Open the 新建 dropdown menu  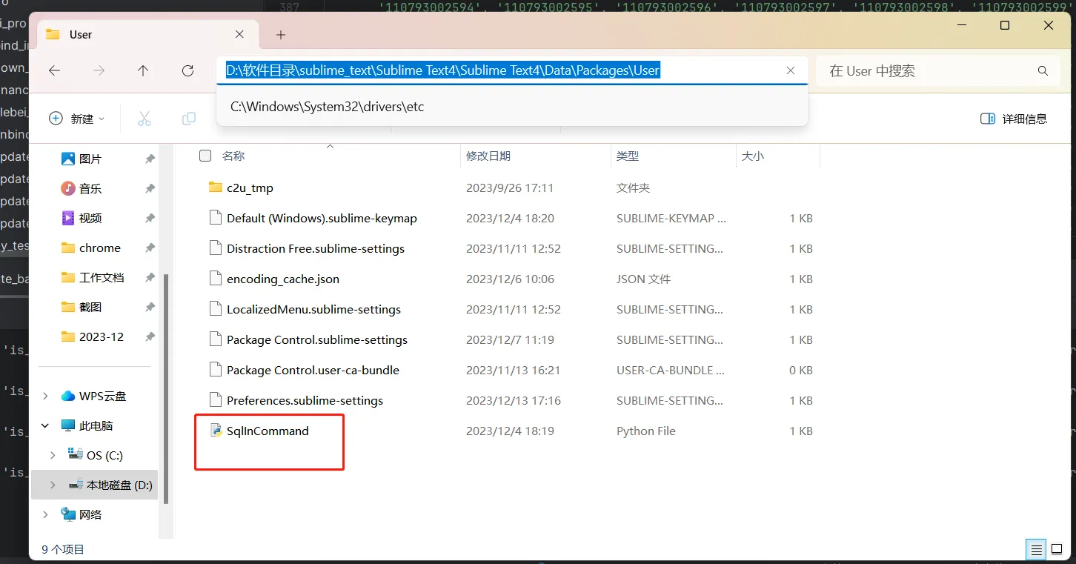(x=76, y=119)
